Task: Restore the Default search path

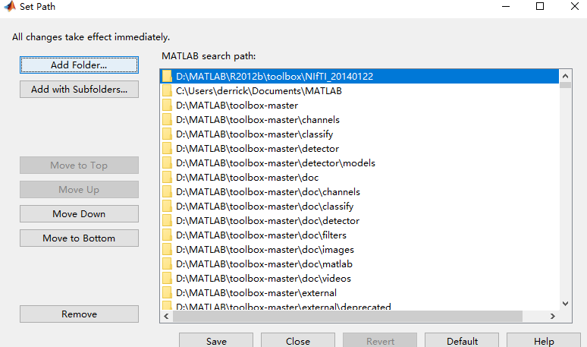Action: [x=462, y=340]
